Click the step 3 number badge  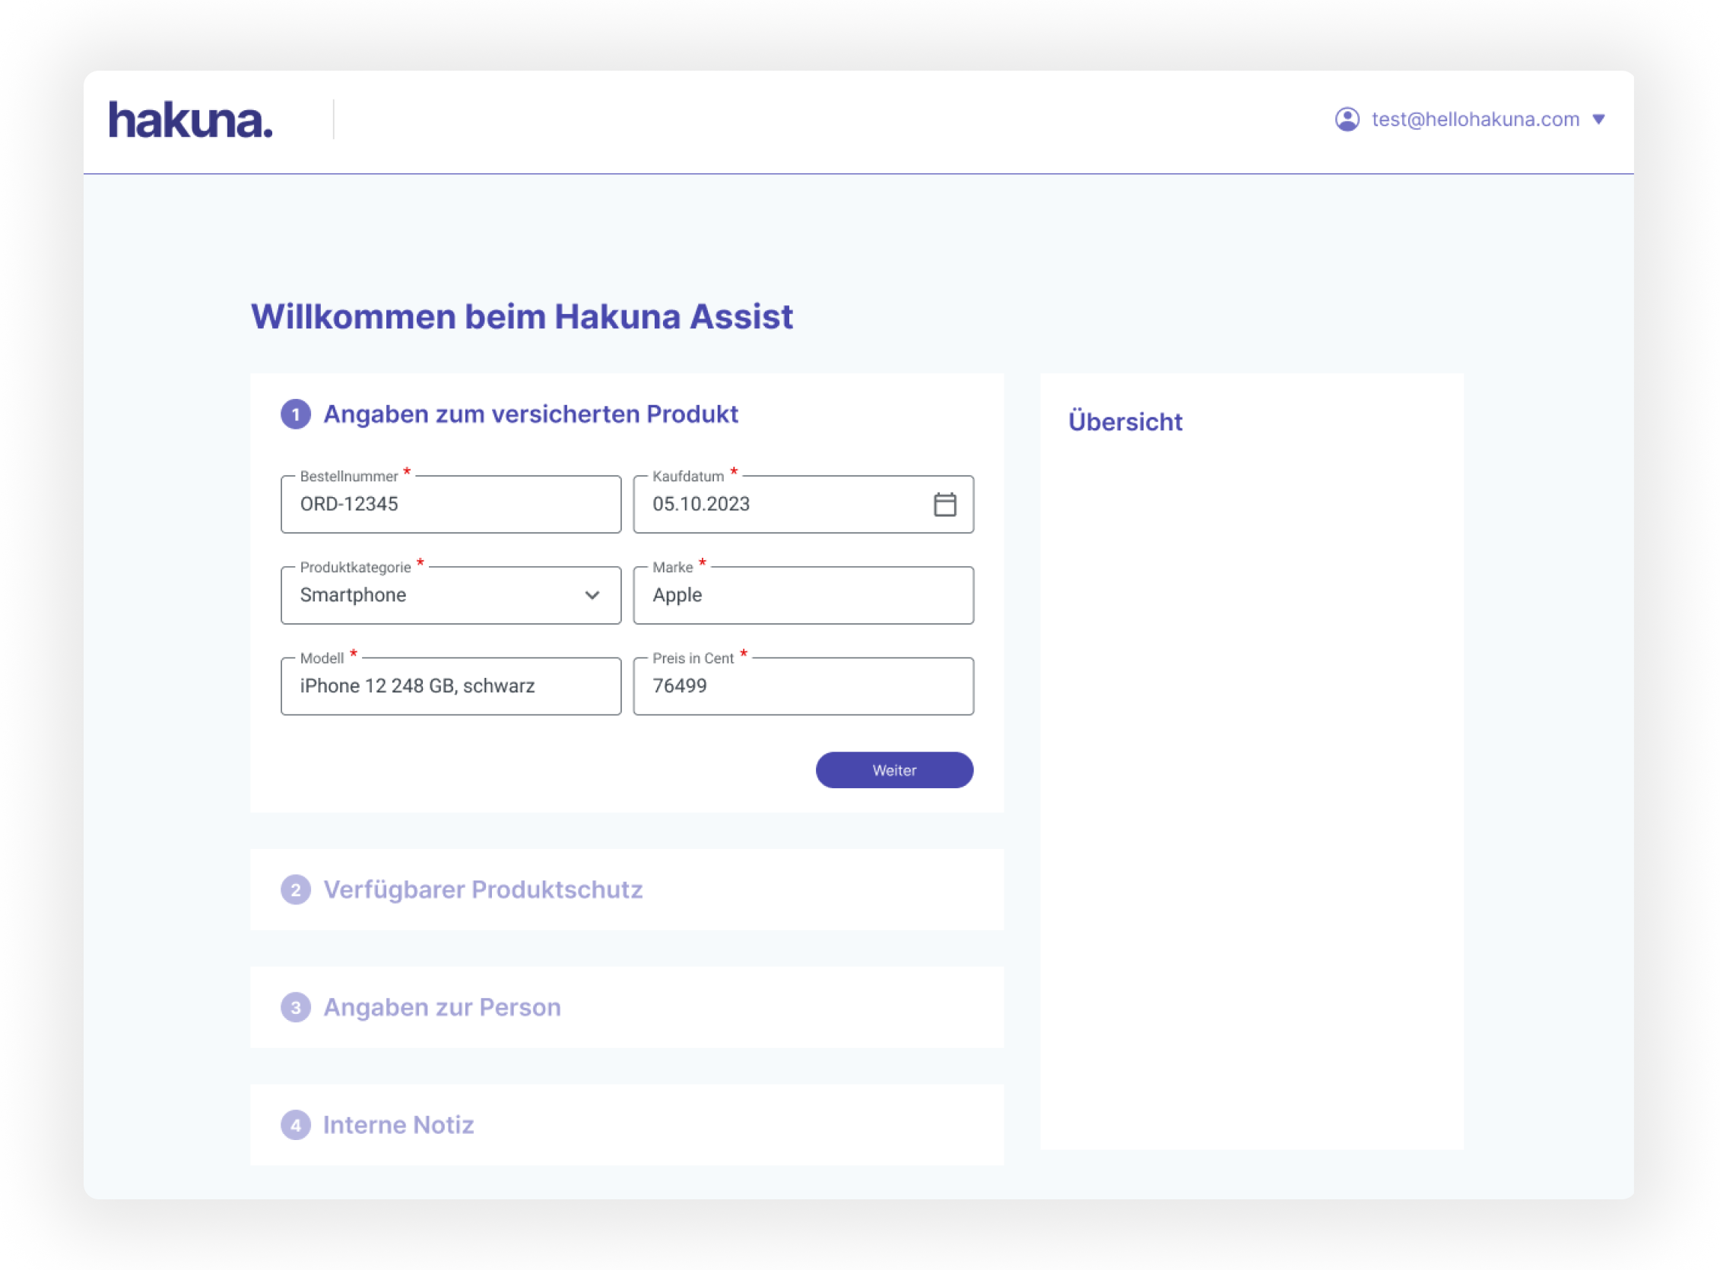point(295,1007)
